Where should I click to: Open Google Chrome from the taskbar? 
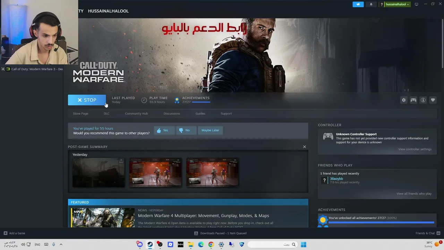click(x=211, y=244)
